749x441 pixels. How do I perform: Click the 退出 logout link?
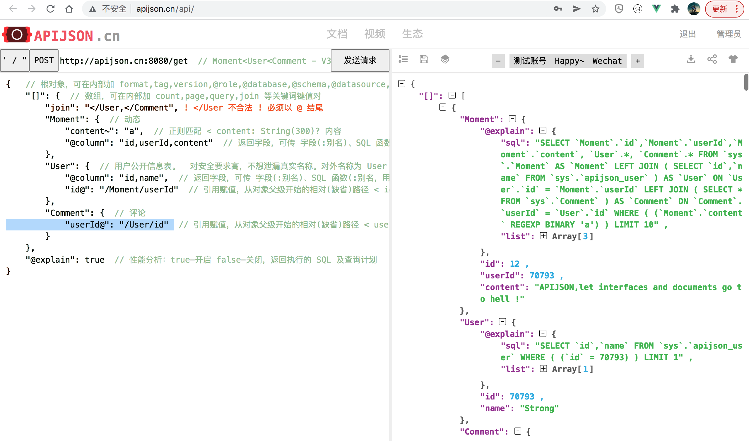[688, 34]
